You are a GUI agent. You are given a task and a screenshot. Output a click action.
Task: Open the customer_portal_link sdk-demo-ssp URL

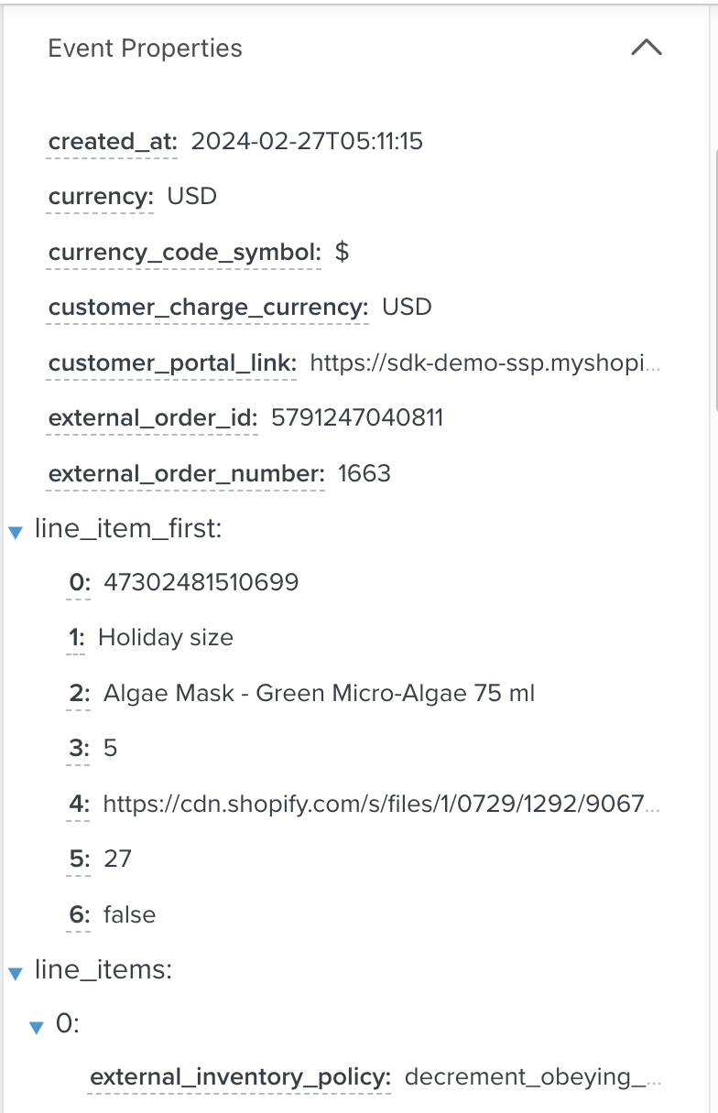(484, 363)
